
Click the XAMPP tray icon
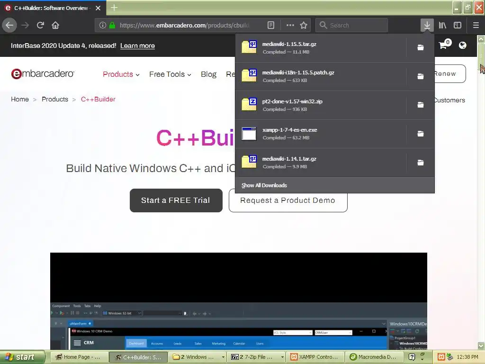[441, 357]
